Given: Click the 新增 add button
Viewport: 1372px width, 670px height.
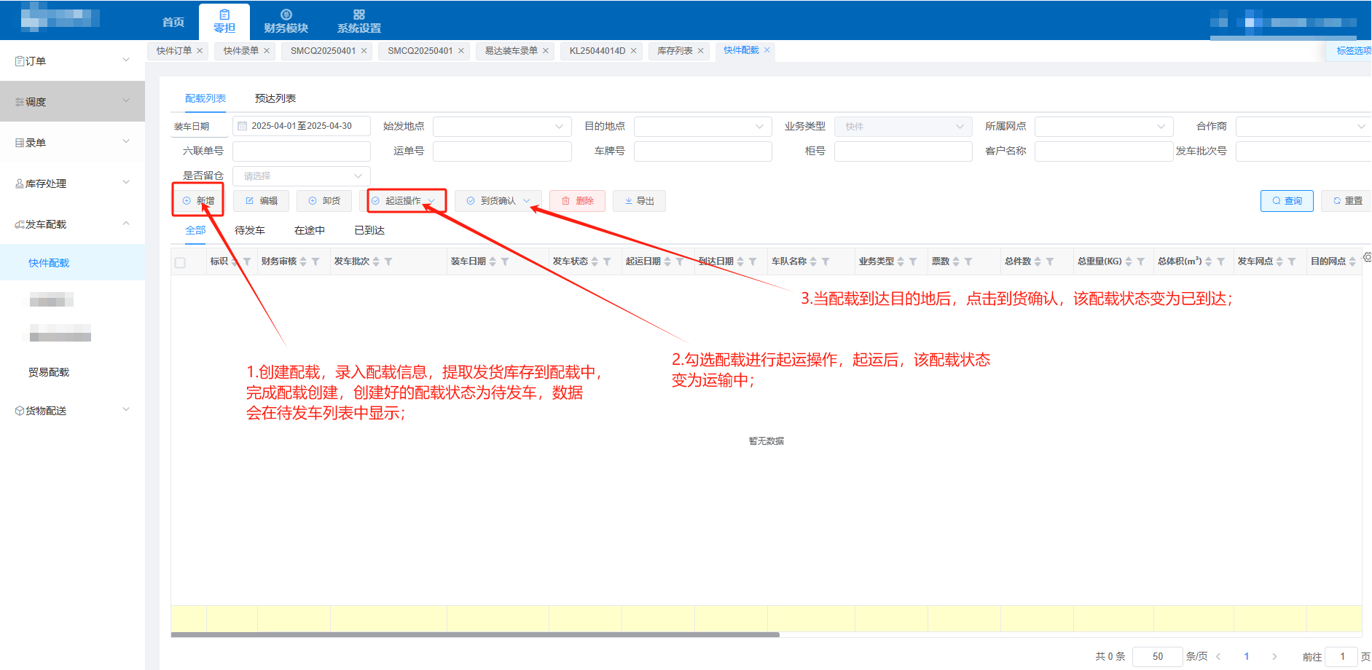Looking at the screenshot, I should (198, 201).
